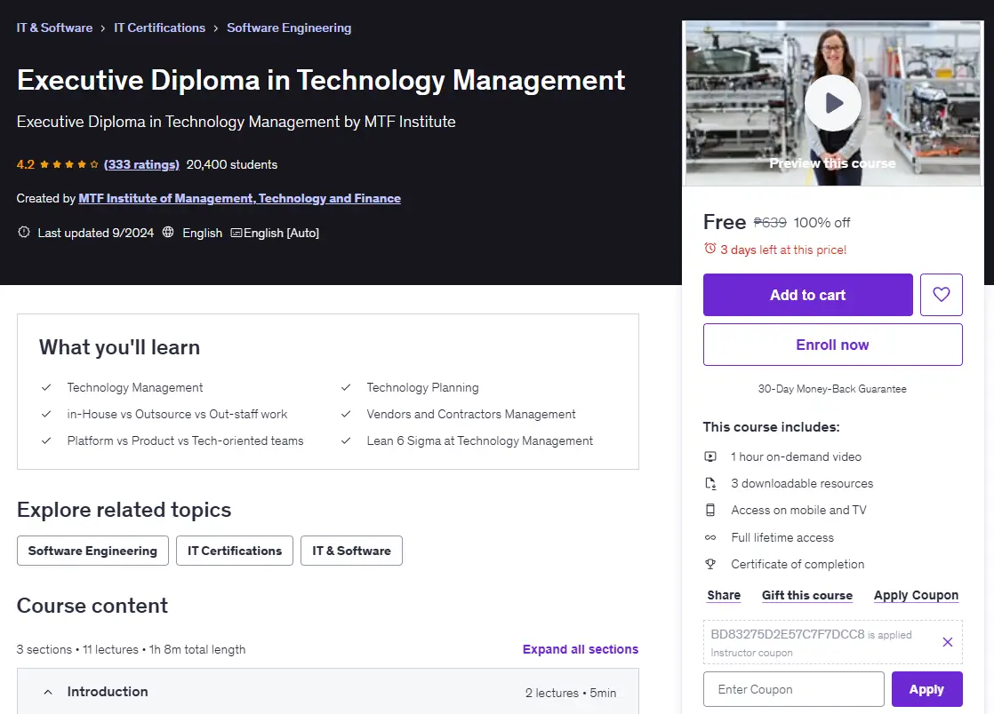Screen dimensions: 994x714
Task: Open the 333 ratings link
Action: coord(141,164)
